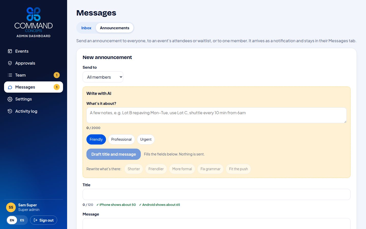The image size is (366, 229).
Task: Click the Sam Super user name
Action: pyautogui.click(x=27, y=205)
